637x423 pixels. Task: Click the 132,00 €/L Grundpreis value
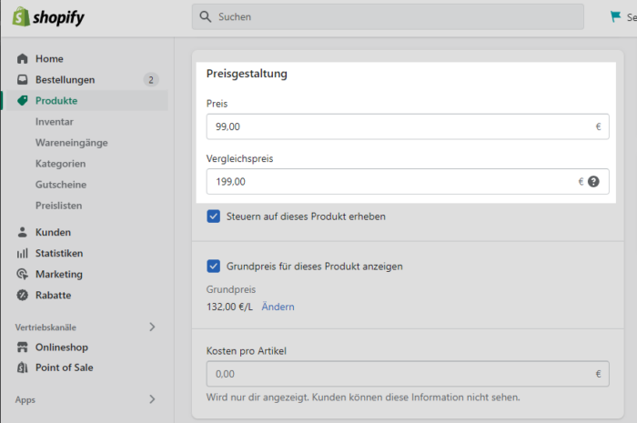229,307
